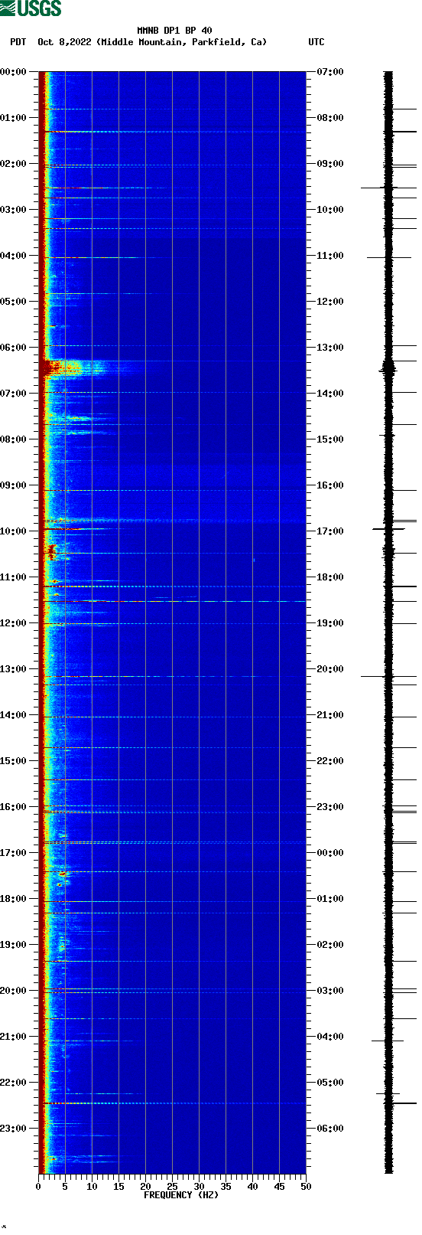
Task: Click the PDT time label '00:00'
Action: 14,72
